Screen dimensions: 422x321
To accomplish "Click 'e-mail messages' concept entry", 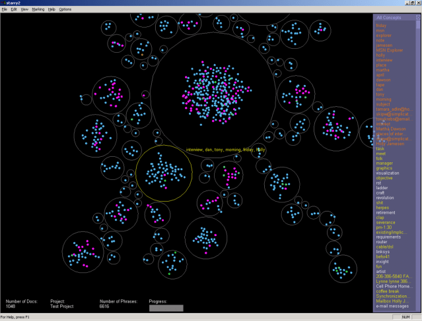I will [x=391, y=306].
